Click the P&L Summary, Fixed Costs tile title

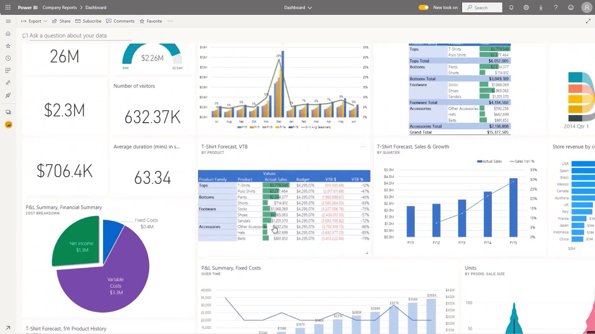point(231,268)
